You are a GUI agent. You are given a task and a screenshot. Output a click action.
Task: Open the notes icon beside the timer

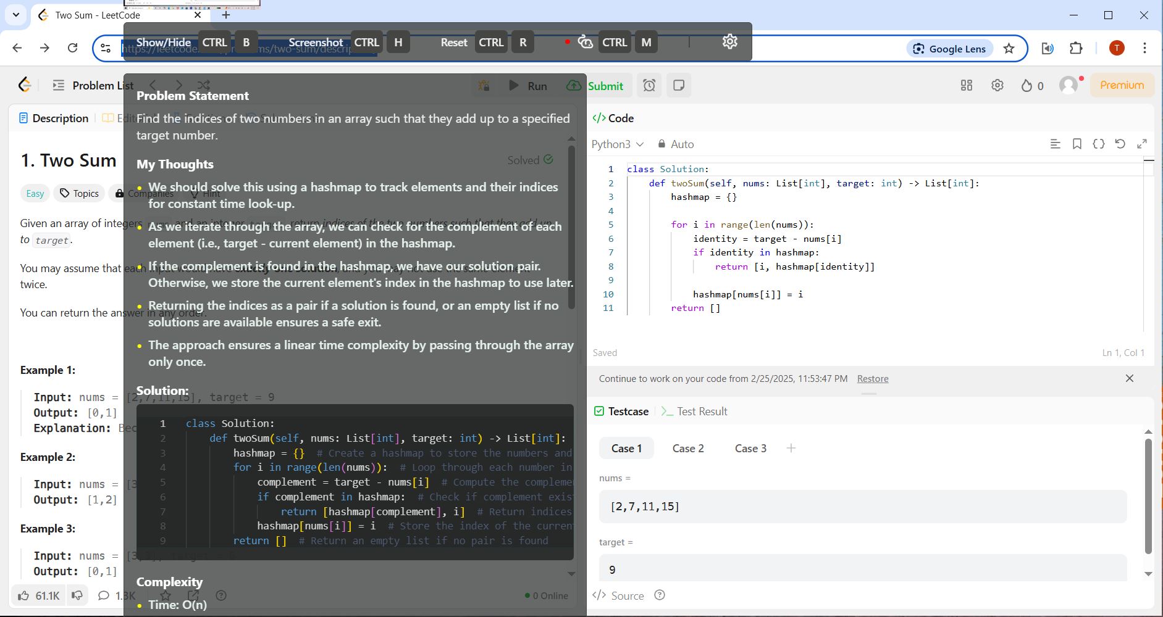679,85
